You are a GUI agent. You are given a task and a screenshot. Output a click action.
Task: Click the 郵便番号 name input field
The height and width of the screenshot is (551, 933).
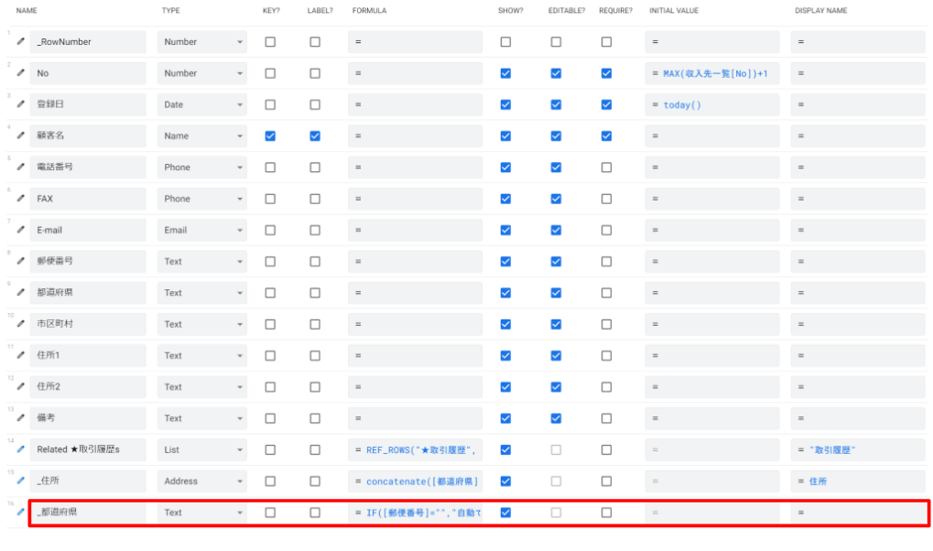pos(88,262)
